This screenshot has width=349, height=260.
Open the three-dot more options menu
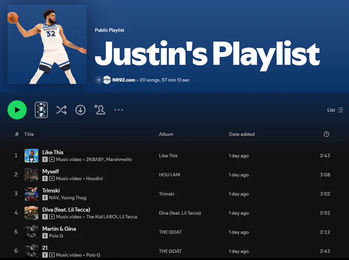point(119,110)
